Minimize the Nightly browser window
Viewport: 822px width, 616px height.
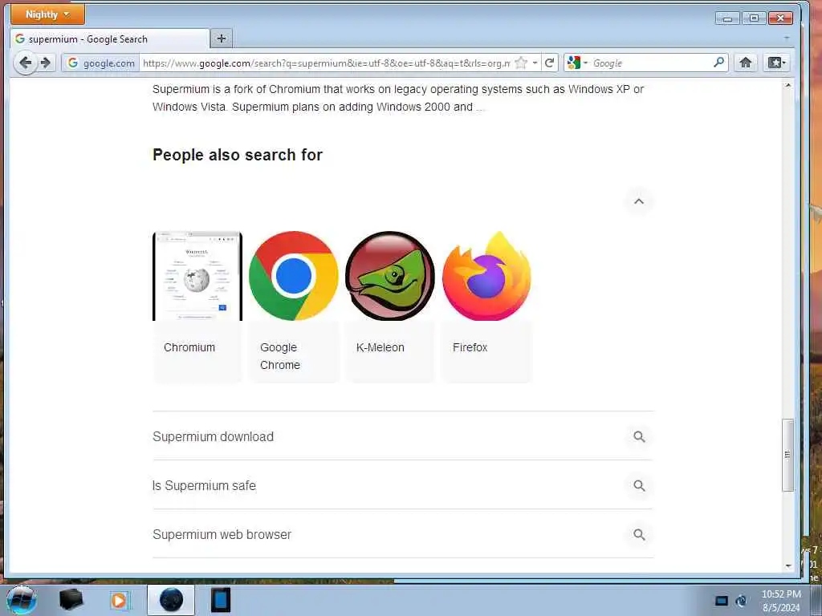pos(727,18)
